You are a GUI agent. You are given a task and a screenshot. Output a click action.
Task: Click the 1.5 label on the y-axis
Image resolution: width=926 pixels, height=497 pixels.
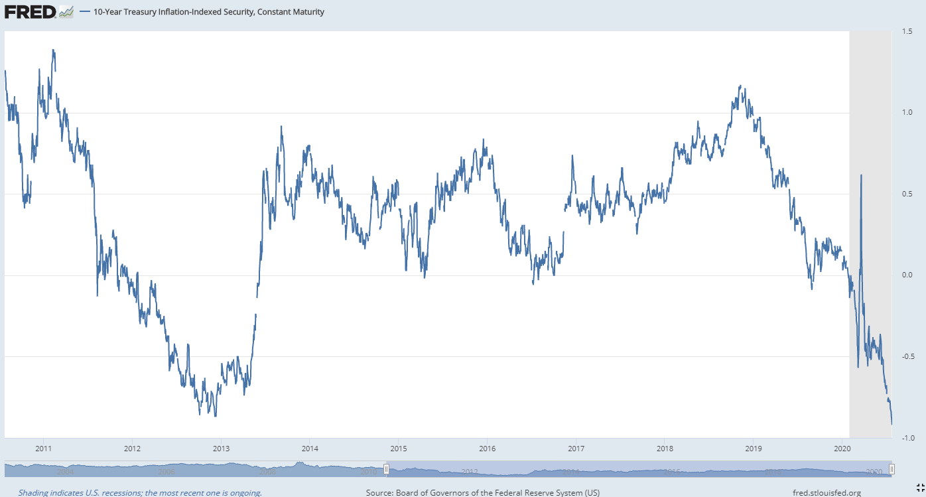click(x=907, y=32)
